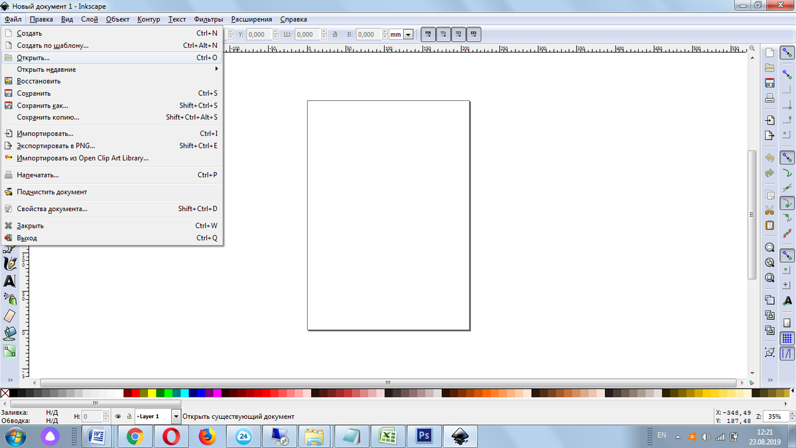Click the Group objects icon
796x448 pixels.
pos(769,352)
